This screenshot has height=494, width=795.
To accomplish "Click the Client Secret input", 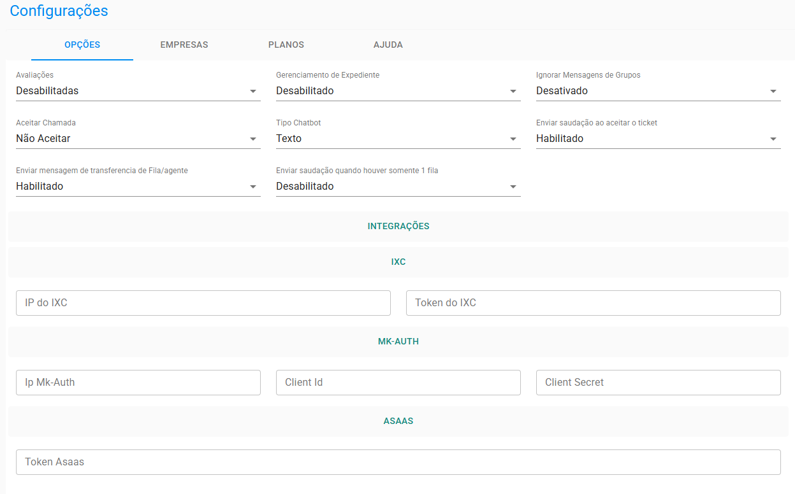I will 658,383.
